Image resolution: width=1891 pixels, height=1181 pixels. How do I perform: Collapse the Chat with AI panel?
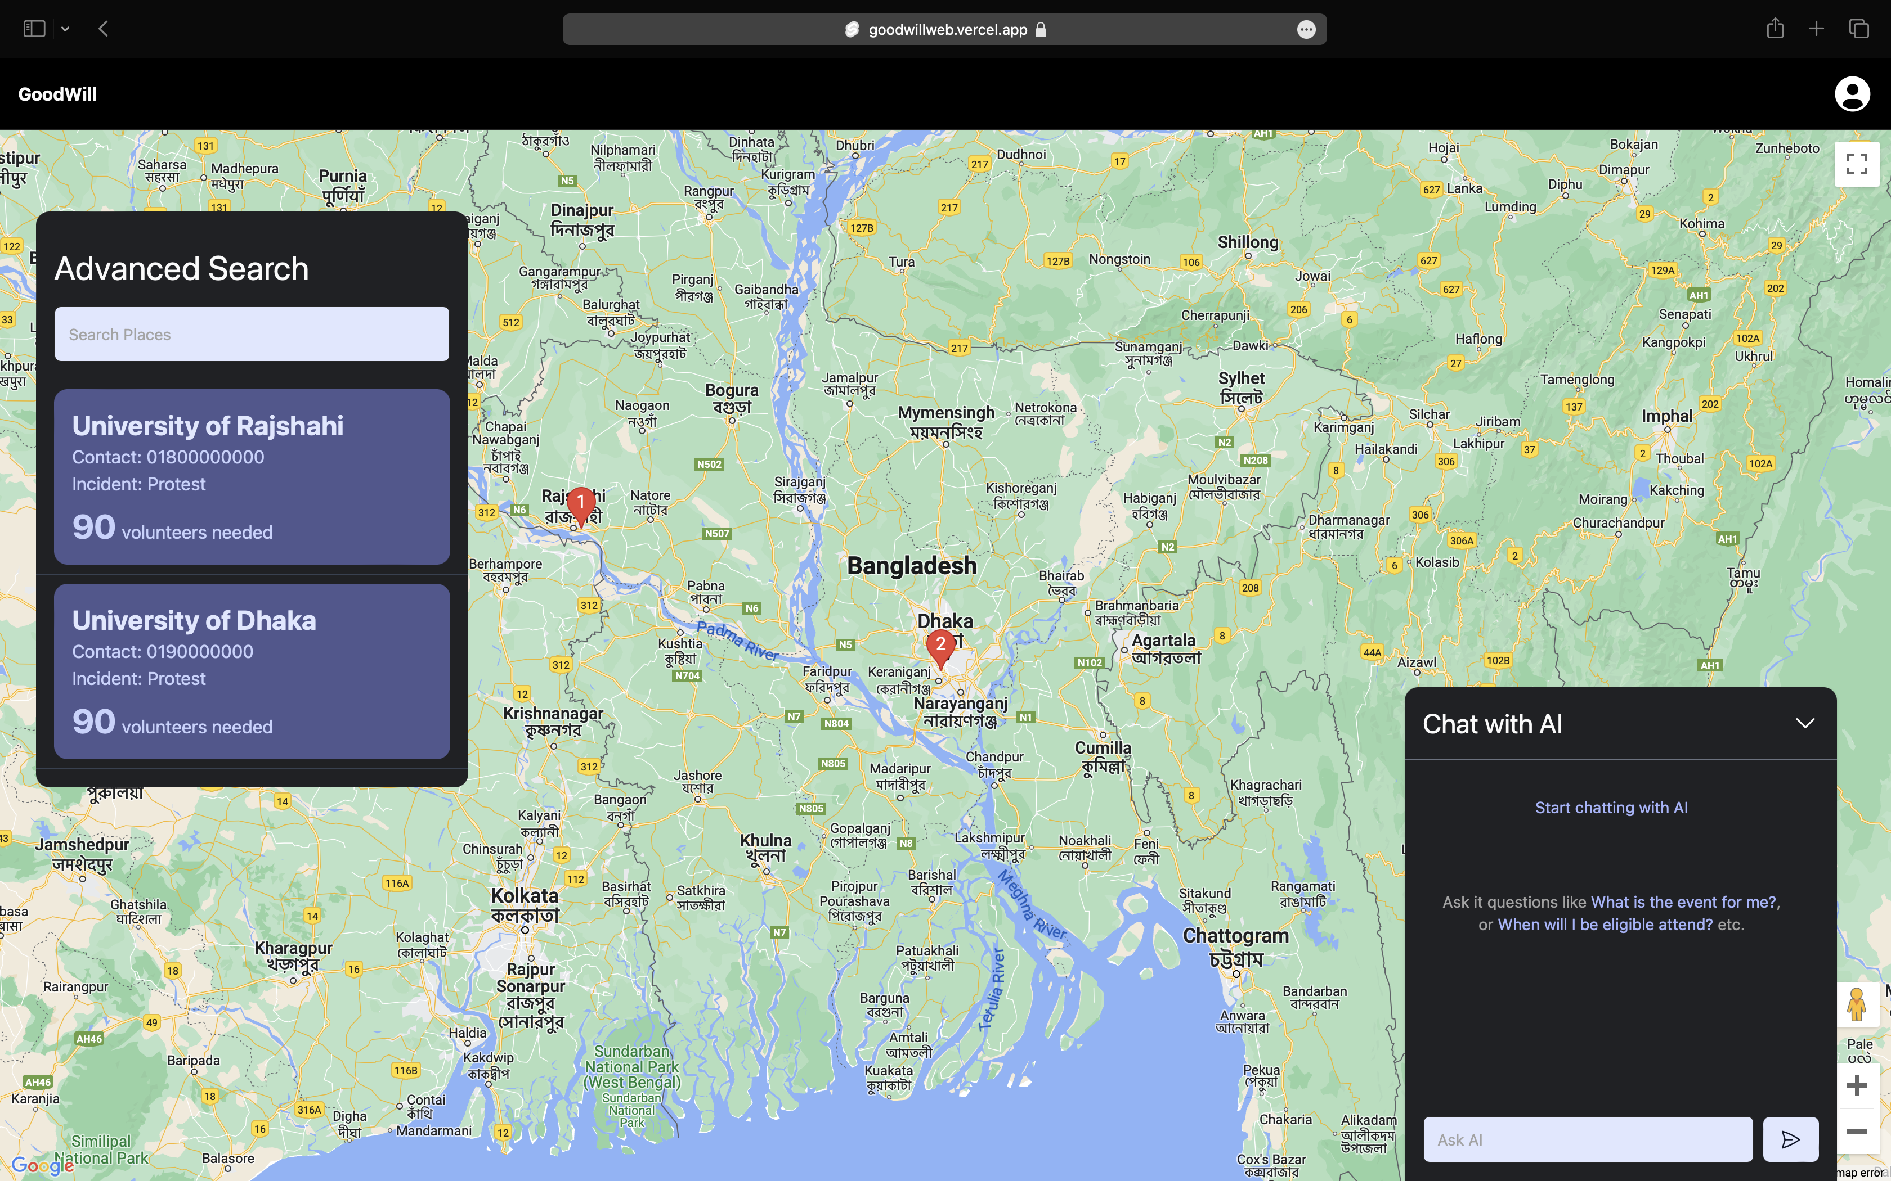point(1804,723)
